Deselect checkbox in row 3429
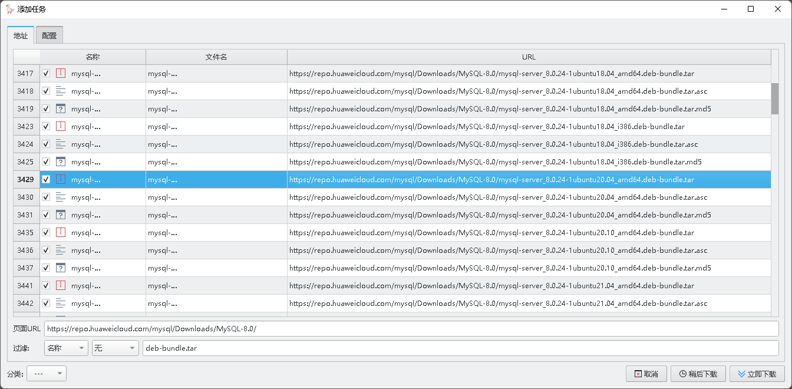Screen dimensions: 792x389 tap(46, 180)
